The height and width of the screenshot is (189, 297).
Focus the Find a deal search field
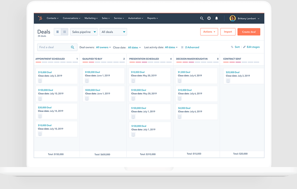(54, 47)
